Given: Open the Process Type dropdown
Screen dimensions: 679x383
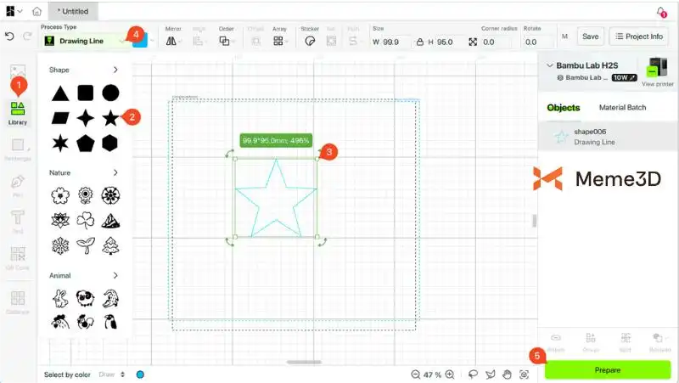Looking at the screenshot, I should 85,41.
